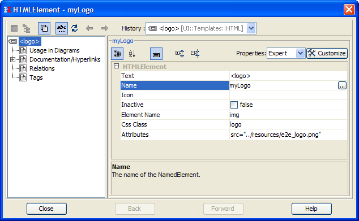Viewport: 359px width, 221px height.
Task: Toggle the show description area icon
Action: (x=156, y=54)
